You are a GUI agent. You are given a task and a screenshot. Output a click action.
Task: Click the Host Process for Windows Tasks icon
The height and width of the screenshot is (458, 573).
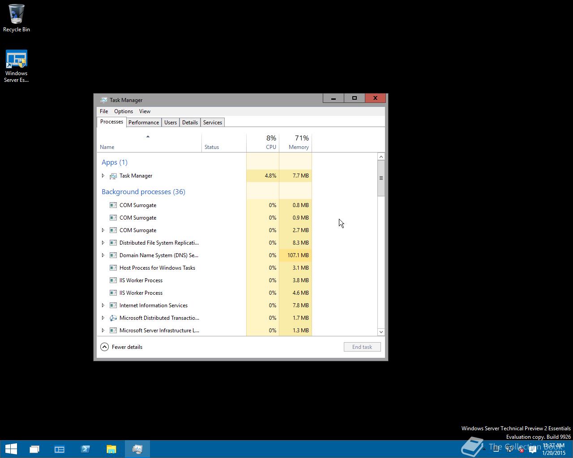(x=113, y=268)
